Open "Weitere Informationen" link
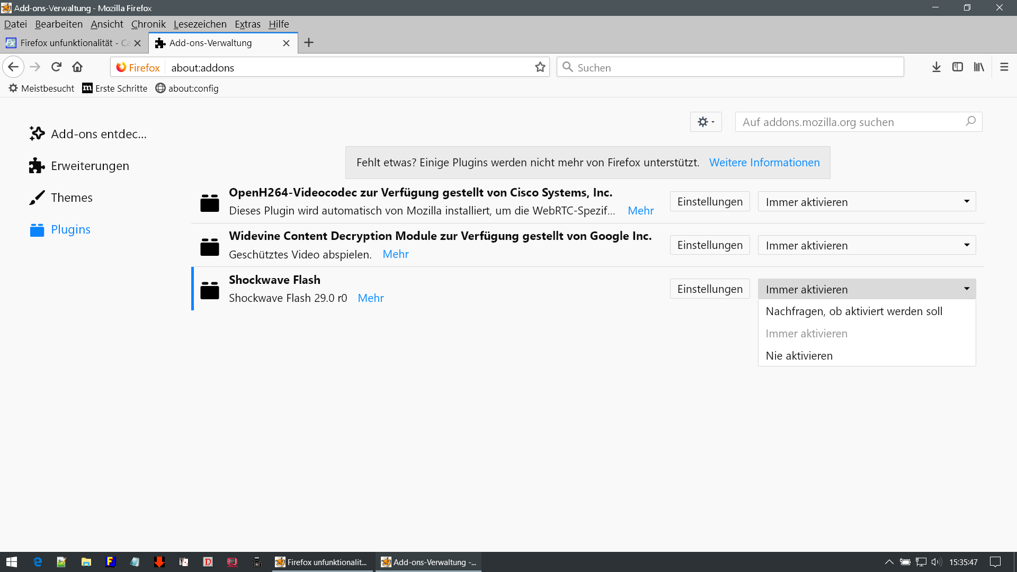 [764, 163]
